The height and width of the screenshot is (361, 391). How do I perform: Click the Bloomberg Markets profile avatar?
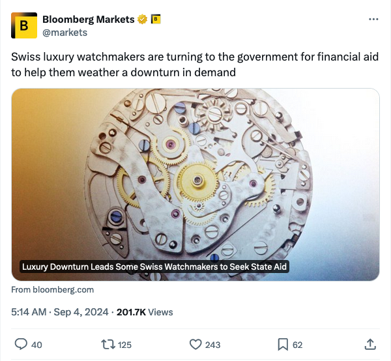pyautogui.click(x=25, y=25)
